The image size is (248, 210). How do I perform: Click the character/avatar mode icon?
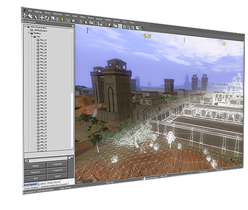62,20
